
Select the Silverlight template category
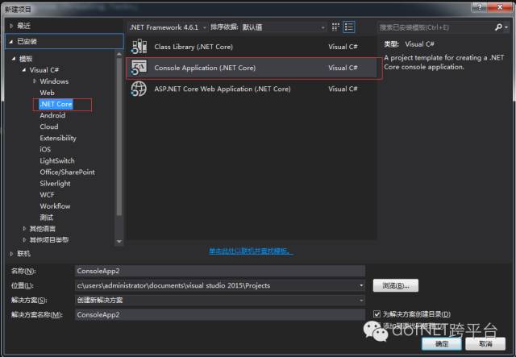[55, 184]
